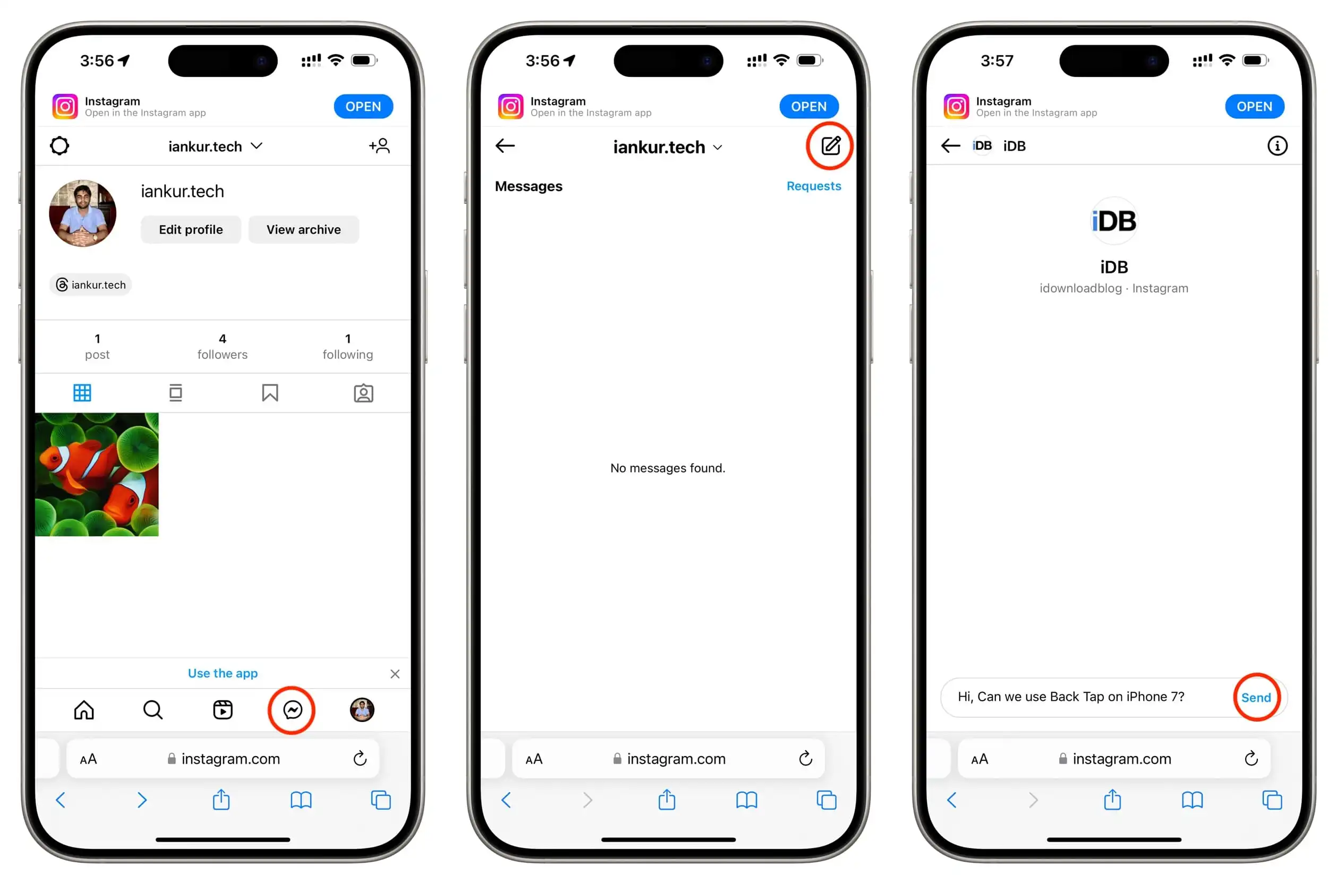
Task: Tap the add person icon on profile
Action: coord(381,146)
